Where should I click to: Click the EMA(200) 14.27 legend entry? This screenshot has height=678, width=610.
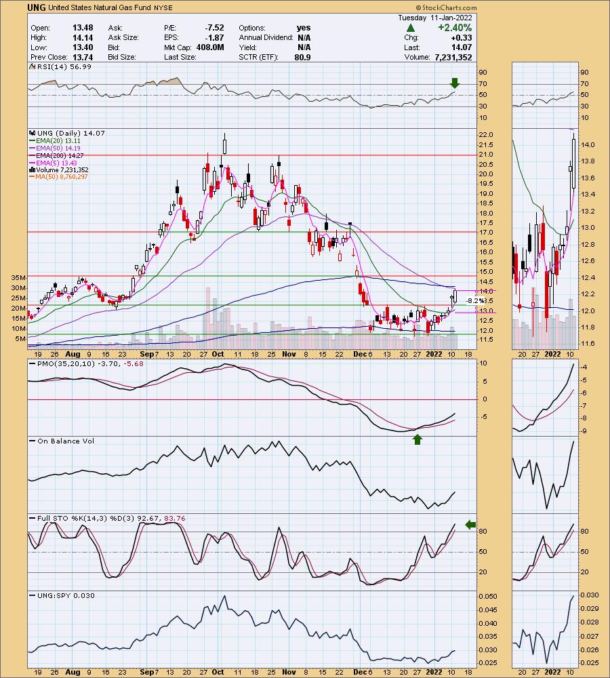[57, 156]
